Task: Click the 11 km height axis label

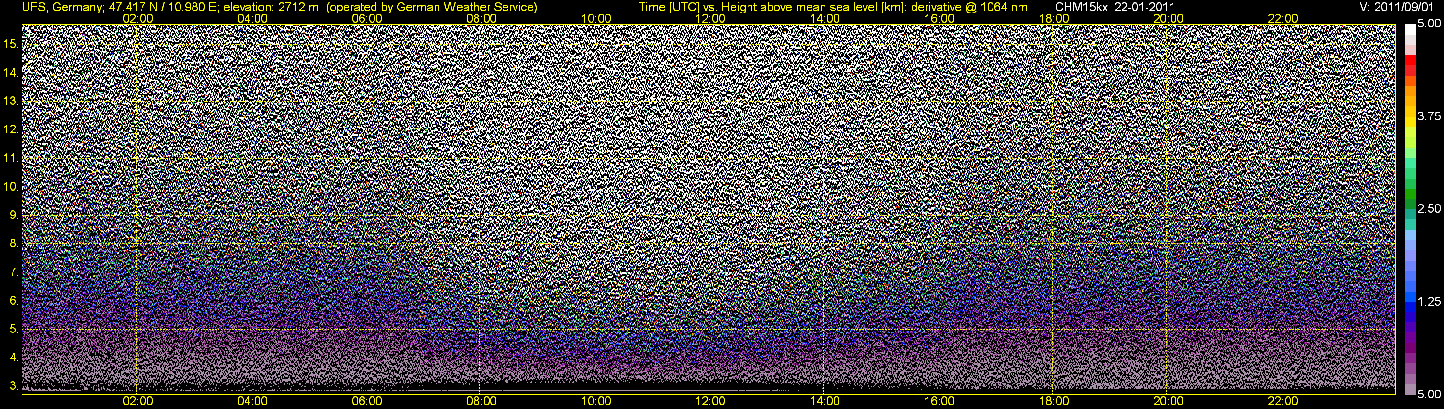Action: click(x=11, y=158)
